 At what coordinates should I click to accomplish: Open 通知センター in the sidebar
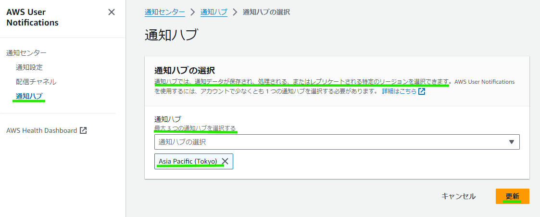click(x=26, y=53)
